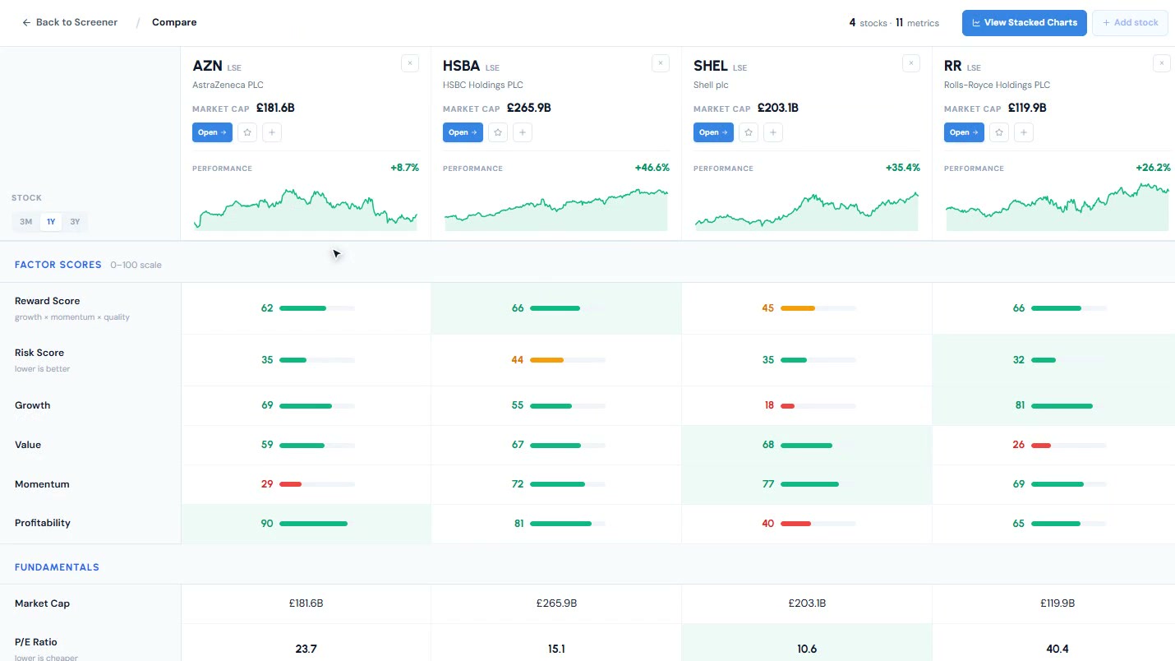Click the Value row label
Image resolution: width=1175 pixels, height=661 pixels.
click(x=28, y=445)
